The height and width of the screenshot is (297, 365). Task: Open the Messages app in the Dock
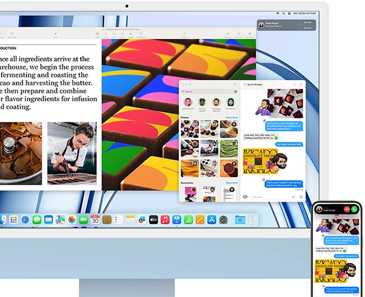(x=37, y=220)
